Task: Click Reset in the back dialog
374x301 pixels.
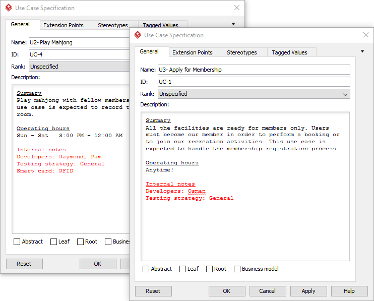Action: point(24,264)
